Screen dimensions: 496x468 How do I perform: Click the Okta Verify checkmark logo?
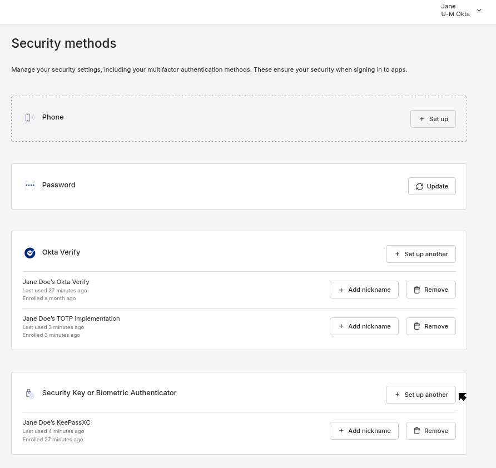(x=30, y=252)
